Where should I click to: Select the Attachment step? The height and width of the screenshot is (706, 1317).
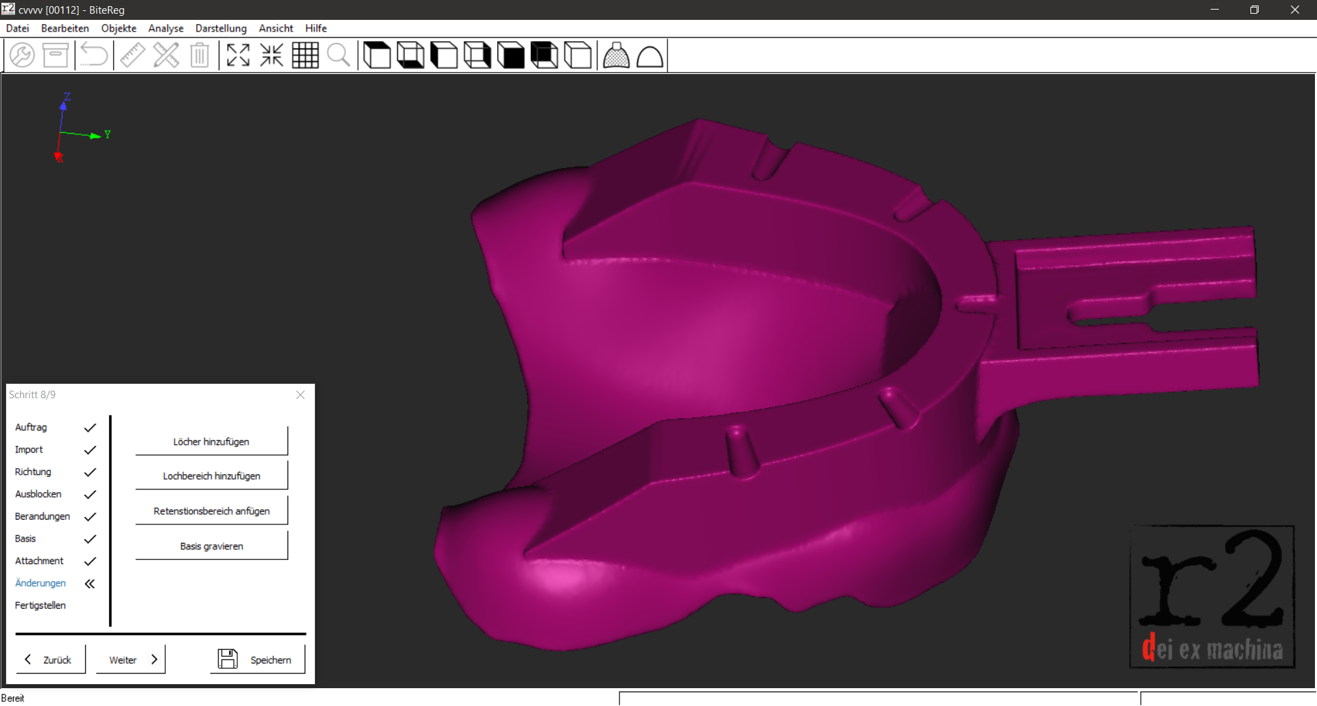pyautogui.click(x=39, y=561)
